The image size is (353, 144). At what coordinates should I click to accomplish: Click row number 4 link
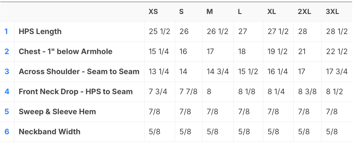coord(7,91)
